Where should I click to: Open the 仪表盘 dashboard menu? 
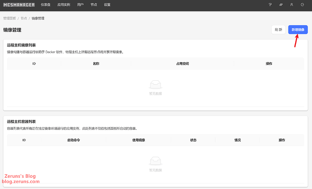click(46, 5)
